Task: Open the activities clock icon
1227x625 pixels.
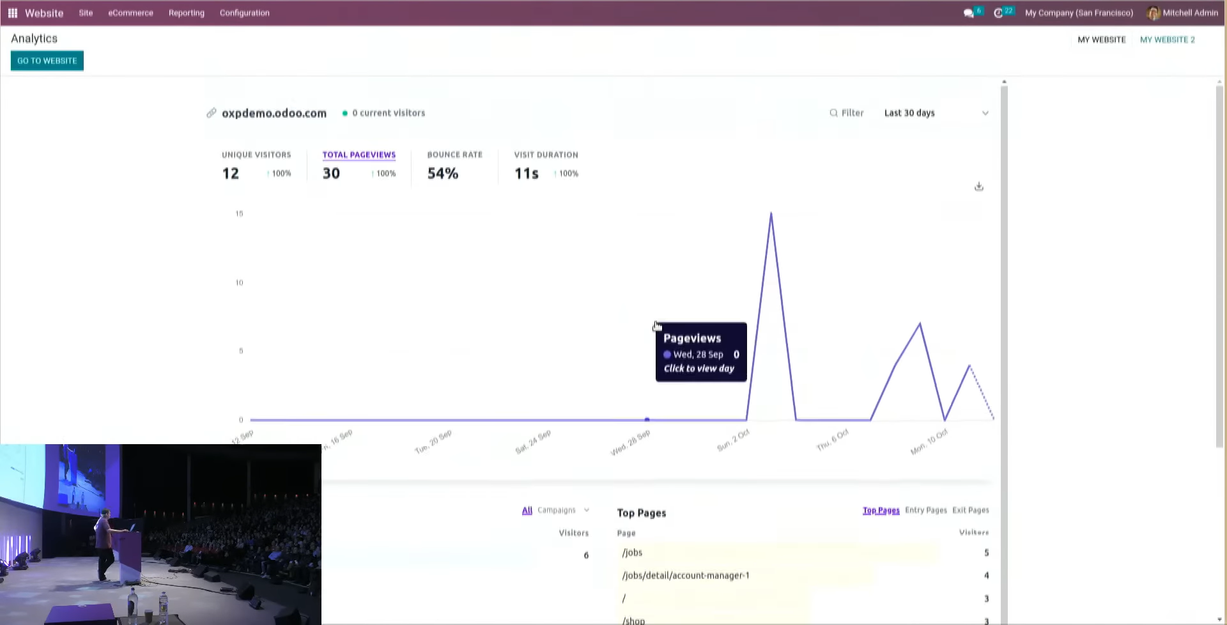Action: pos(998,13)
